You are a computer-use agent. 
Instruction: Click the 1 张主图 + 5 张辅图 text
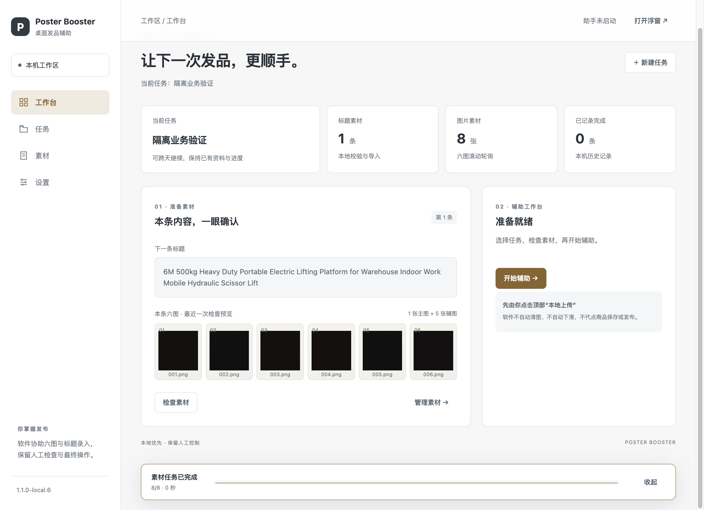tap(432, 314)
